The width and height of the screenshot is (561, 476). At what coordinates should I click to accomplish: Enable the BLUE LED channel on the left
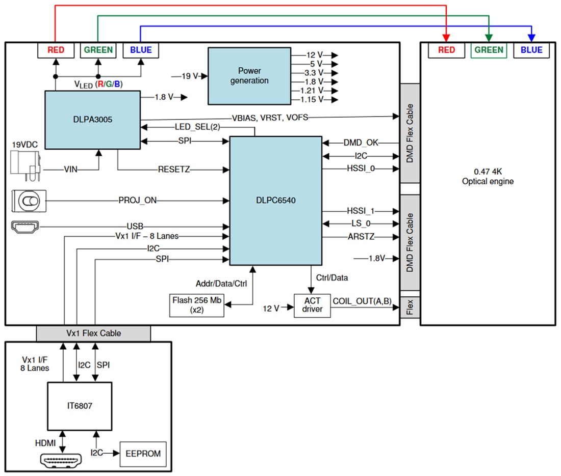coord(140,50)
